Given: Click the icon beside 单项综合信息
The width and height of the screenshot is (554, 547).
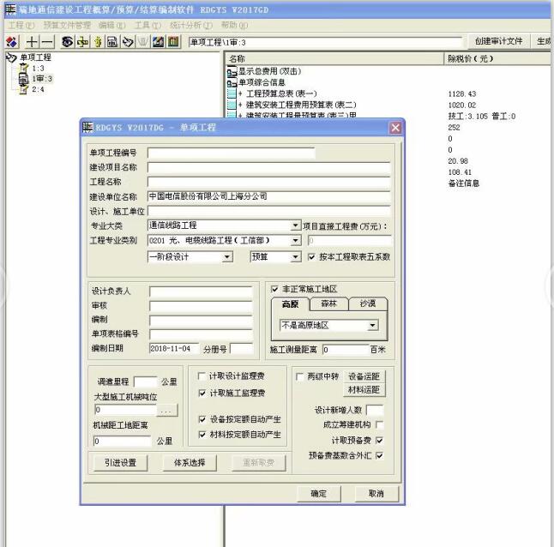Looking at the screenshot, I should (x=232, y=82).
